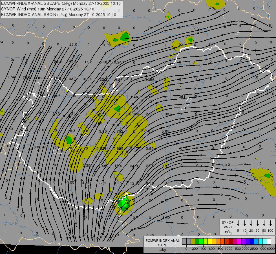Click the map value 7.66
The width and height of the screenshot is (276, 254).
[72, 96]
